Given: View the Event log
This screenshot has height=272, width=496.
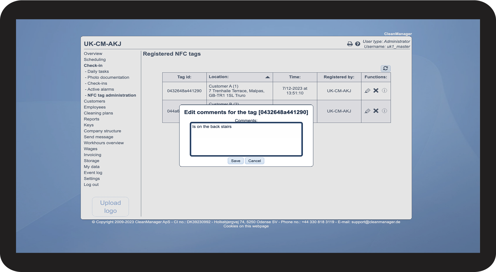Looking at the screenshot, I should click(93, 173).
